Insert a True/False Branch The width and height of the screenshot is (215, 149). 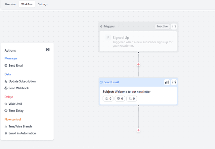coord(20,126)
